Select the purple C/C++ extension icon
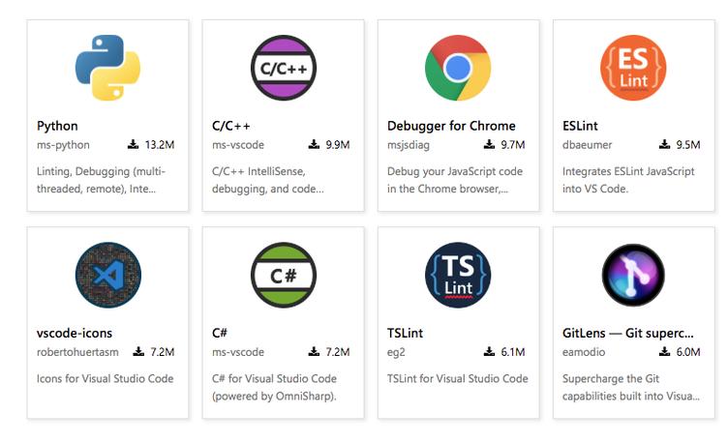The height and width of the screenshot is (443, 728). tap(284, 68)
